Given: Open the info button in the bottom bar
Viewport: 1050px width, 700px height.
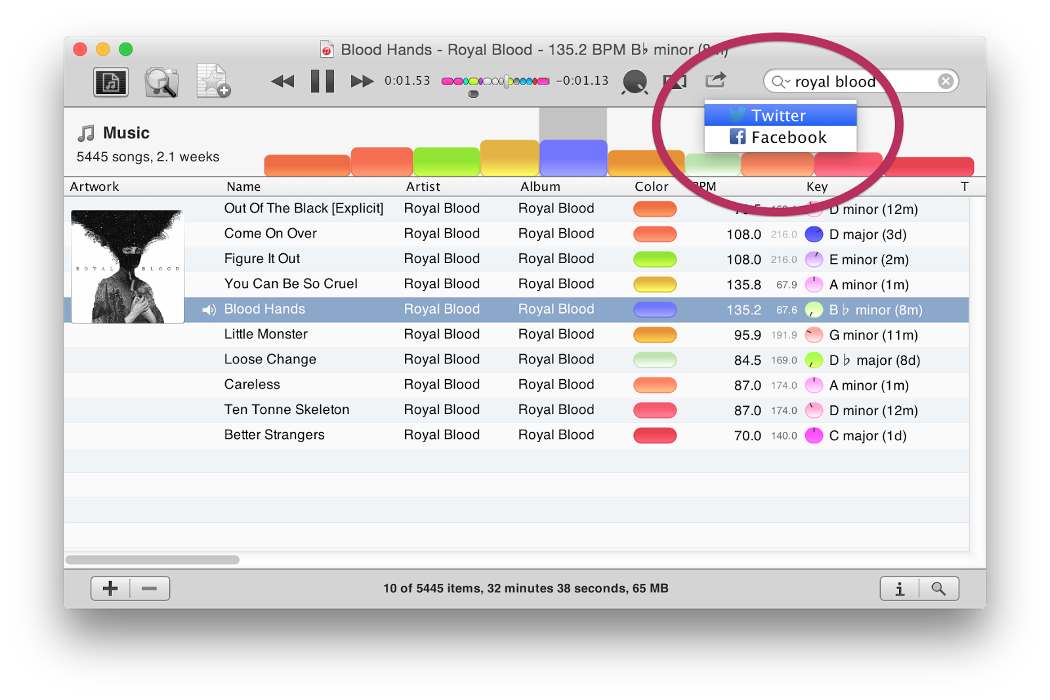Looking at the screenshot, I should (900, 588).
